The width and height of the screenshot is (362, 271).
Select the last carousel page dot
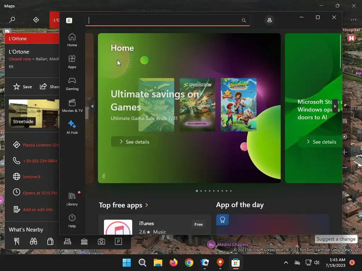230,191
